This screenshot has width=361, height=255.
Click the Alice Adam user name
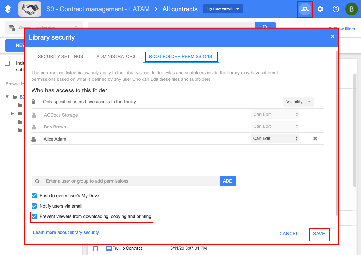click(x=55, y=139)
